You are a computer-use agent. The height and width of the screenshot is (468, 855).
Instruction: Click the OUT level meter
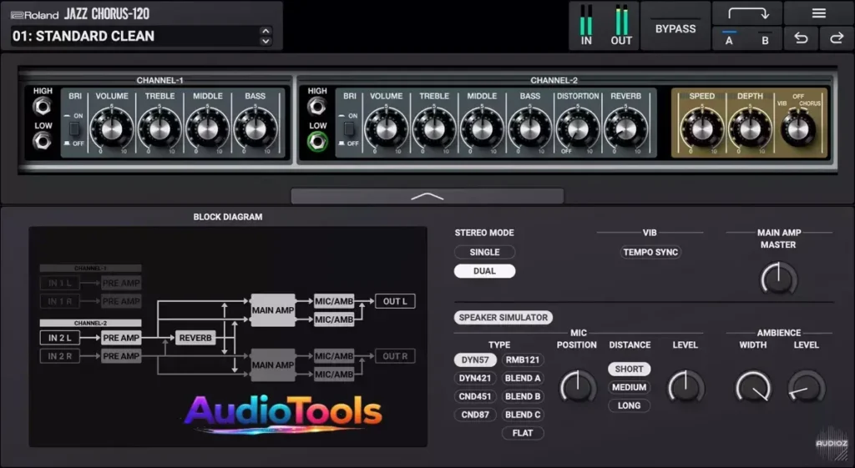point(621,21)
